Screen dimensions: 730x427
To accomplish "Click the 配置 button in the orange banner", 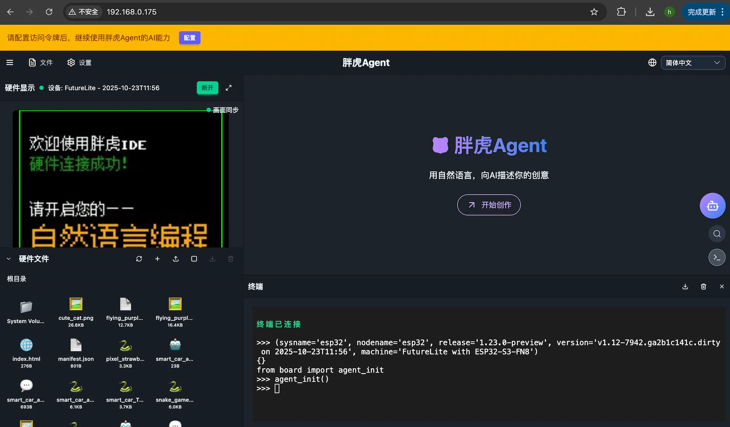I will pyautogui.click(x=189, y=38).
